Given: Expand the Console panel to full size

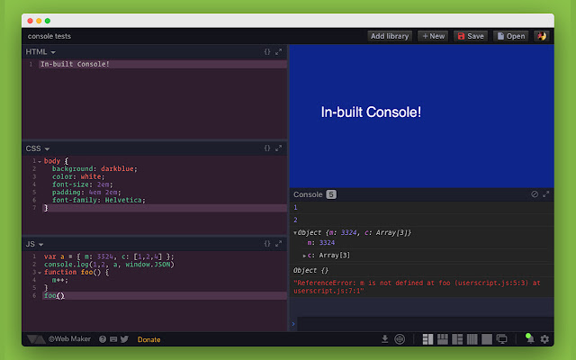Looking at the screenshot, I should [546, 193].
